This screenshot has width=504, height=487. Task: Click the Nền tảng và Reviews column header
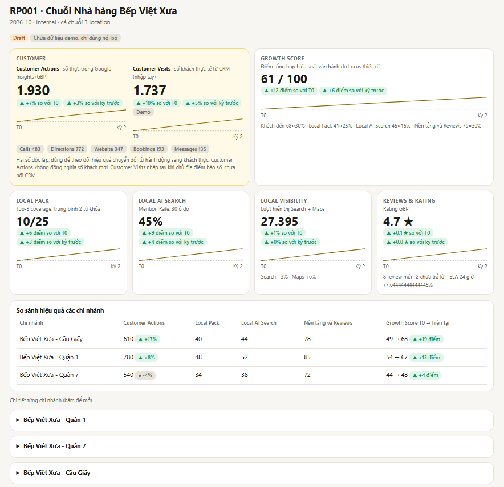pos(328,323)
